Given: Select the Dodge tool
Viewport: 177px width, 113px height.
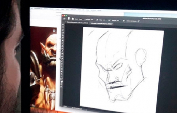Looking at the screenshot, I should point(62,59).
